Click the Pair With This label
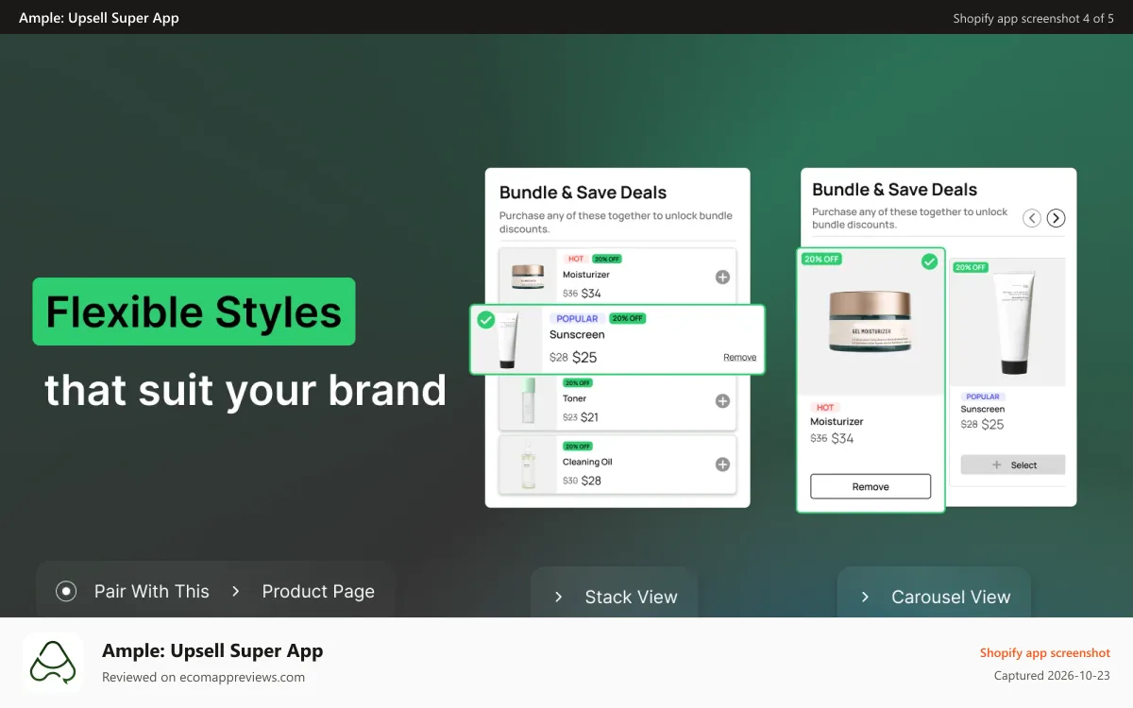This screenshot has width=1133, height=708. (x=151, y=591)
